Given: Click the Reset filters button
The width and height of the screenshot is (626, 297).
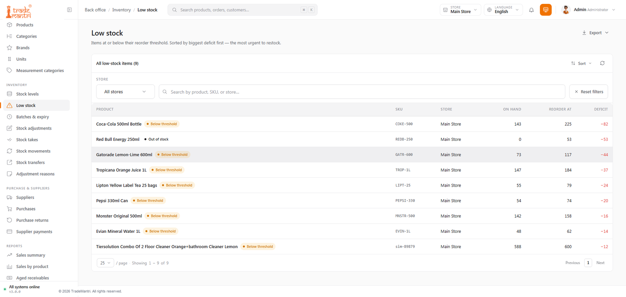Looking at the screenshot, I should tap(588, 92).
